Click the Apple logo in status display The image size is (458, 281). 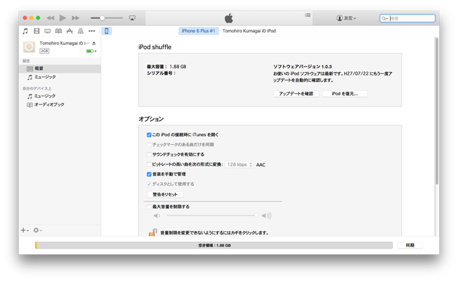229,18
